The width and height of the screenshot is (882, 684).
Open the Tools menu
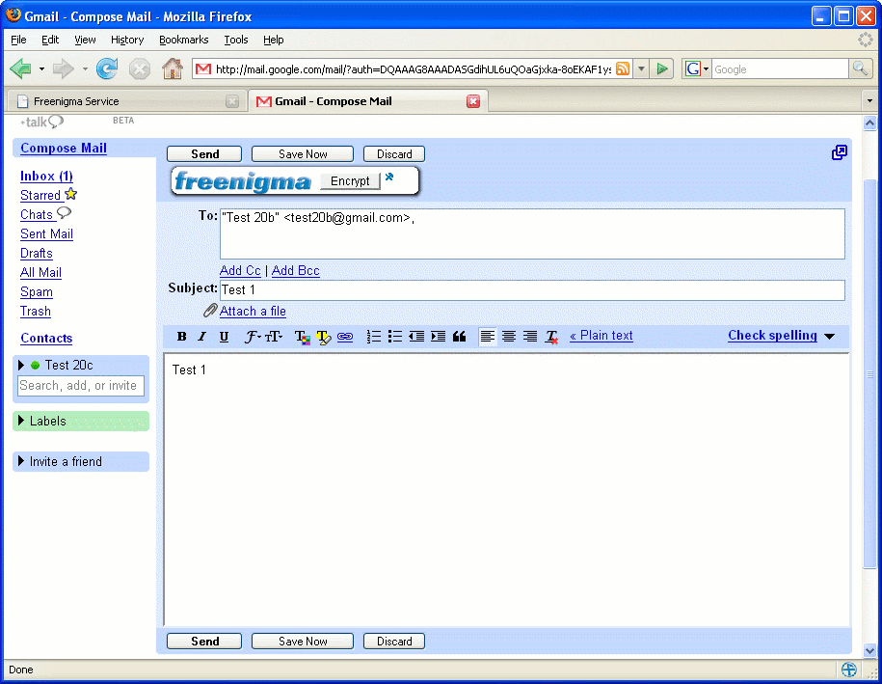pyautogui.click(x=236, y=40)
